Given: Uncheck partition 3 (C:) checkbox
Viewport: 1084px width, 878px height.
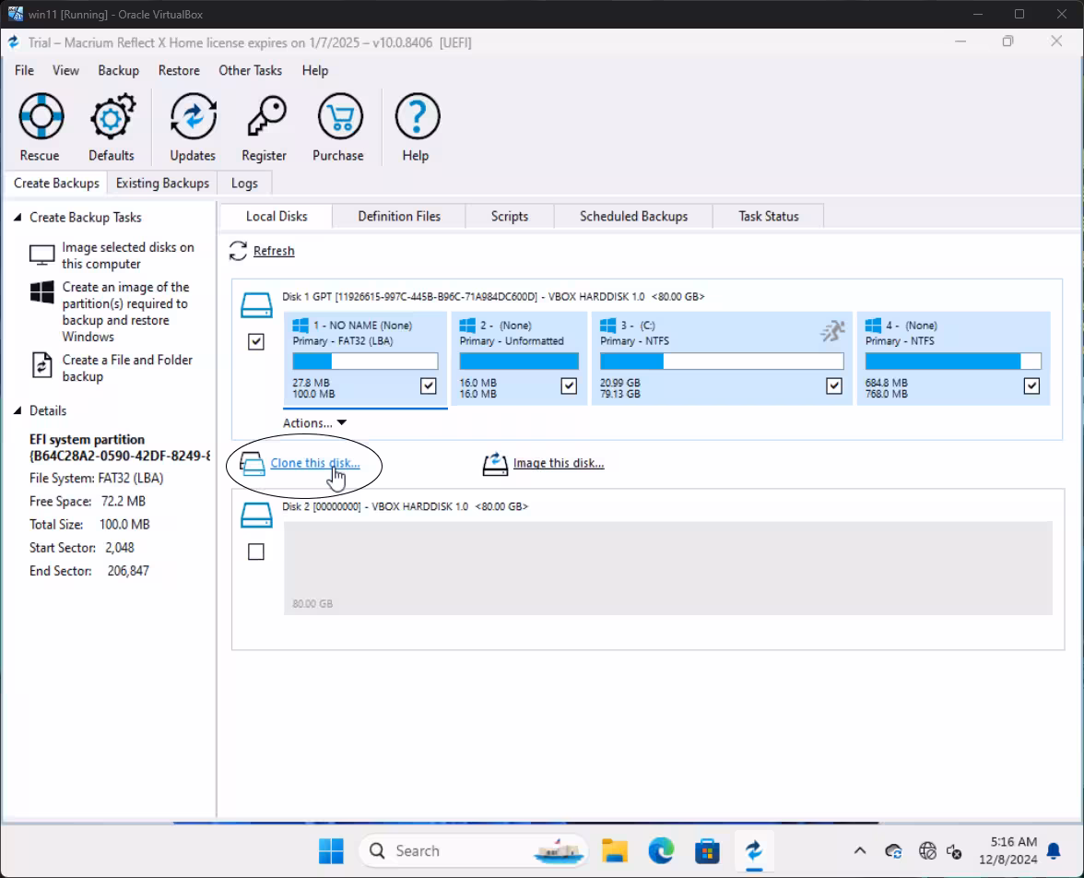Looking at the screenshot, I should tap(833, 386).
